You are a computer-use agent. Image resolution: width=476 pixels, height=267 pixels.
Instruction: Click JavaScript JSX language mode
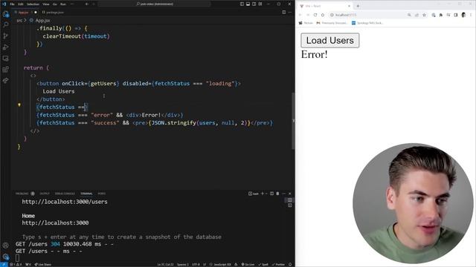(222, 265)
